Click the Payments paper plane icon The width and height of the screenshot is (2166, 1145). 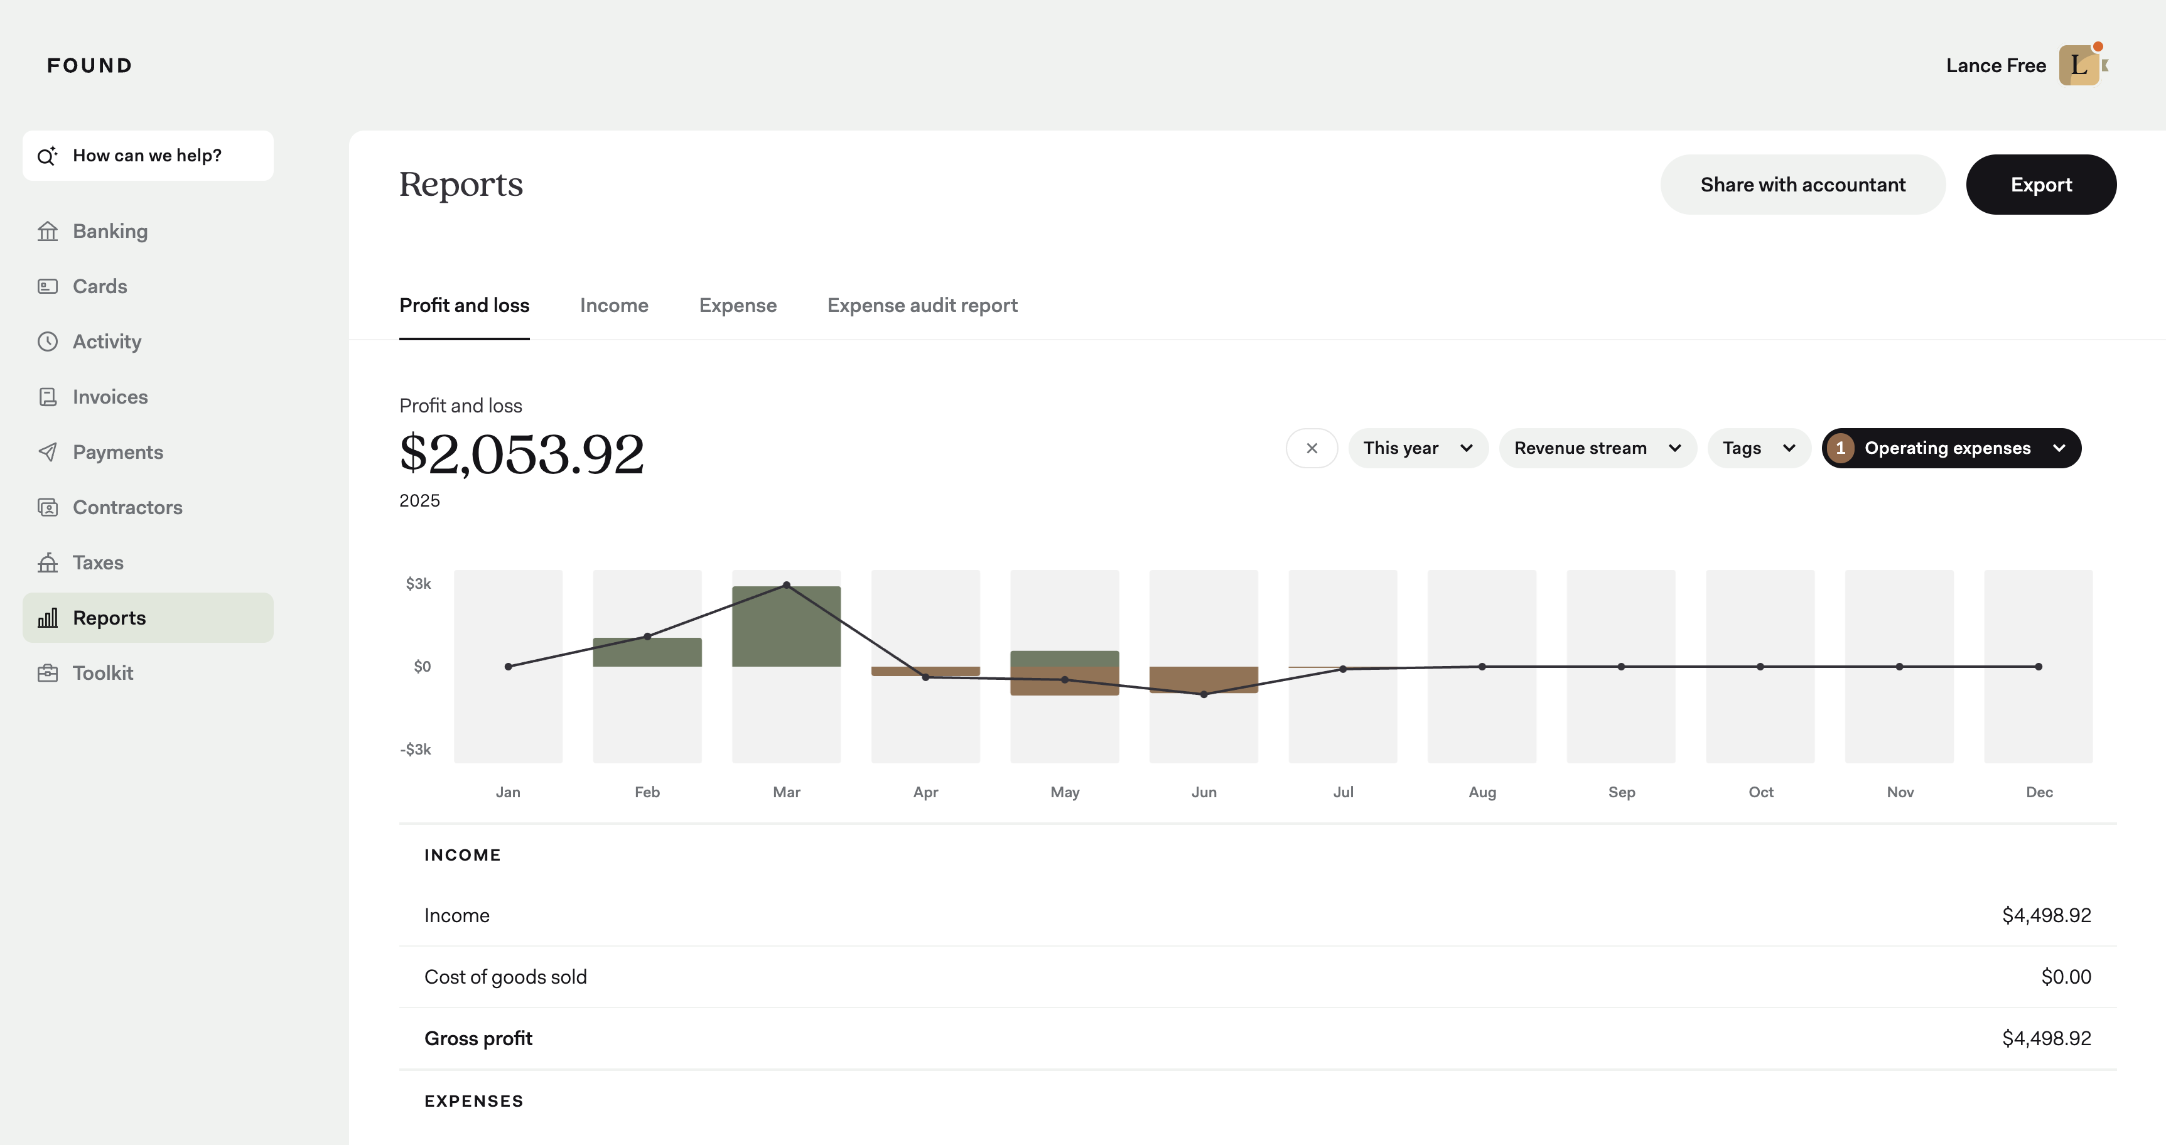coord(48,452)
